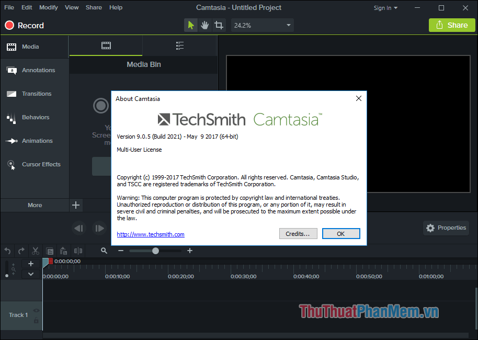This screenshot has height=340, width=478.
Task: Switch to the Media Bin tab
Action: 105,46
